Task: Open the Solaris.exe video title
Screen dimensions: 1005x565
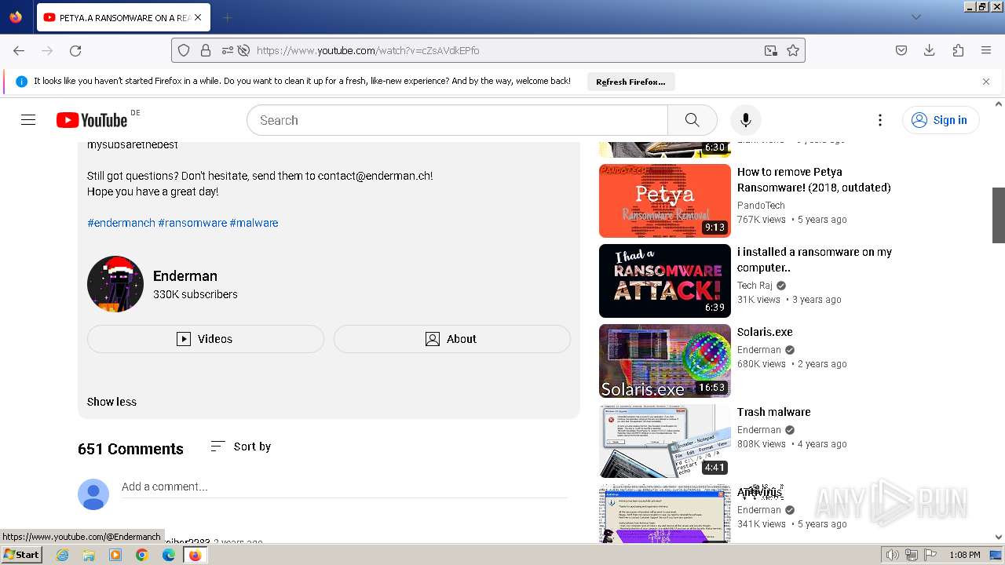Action: click(765, 332)
